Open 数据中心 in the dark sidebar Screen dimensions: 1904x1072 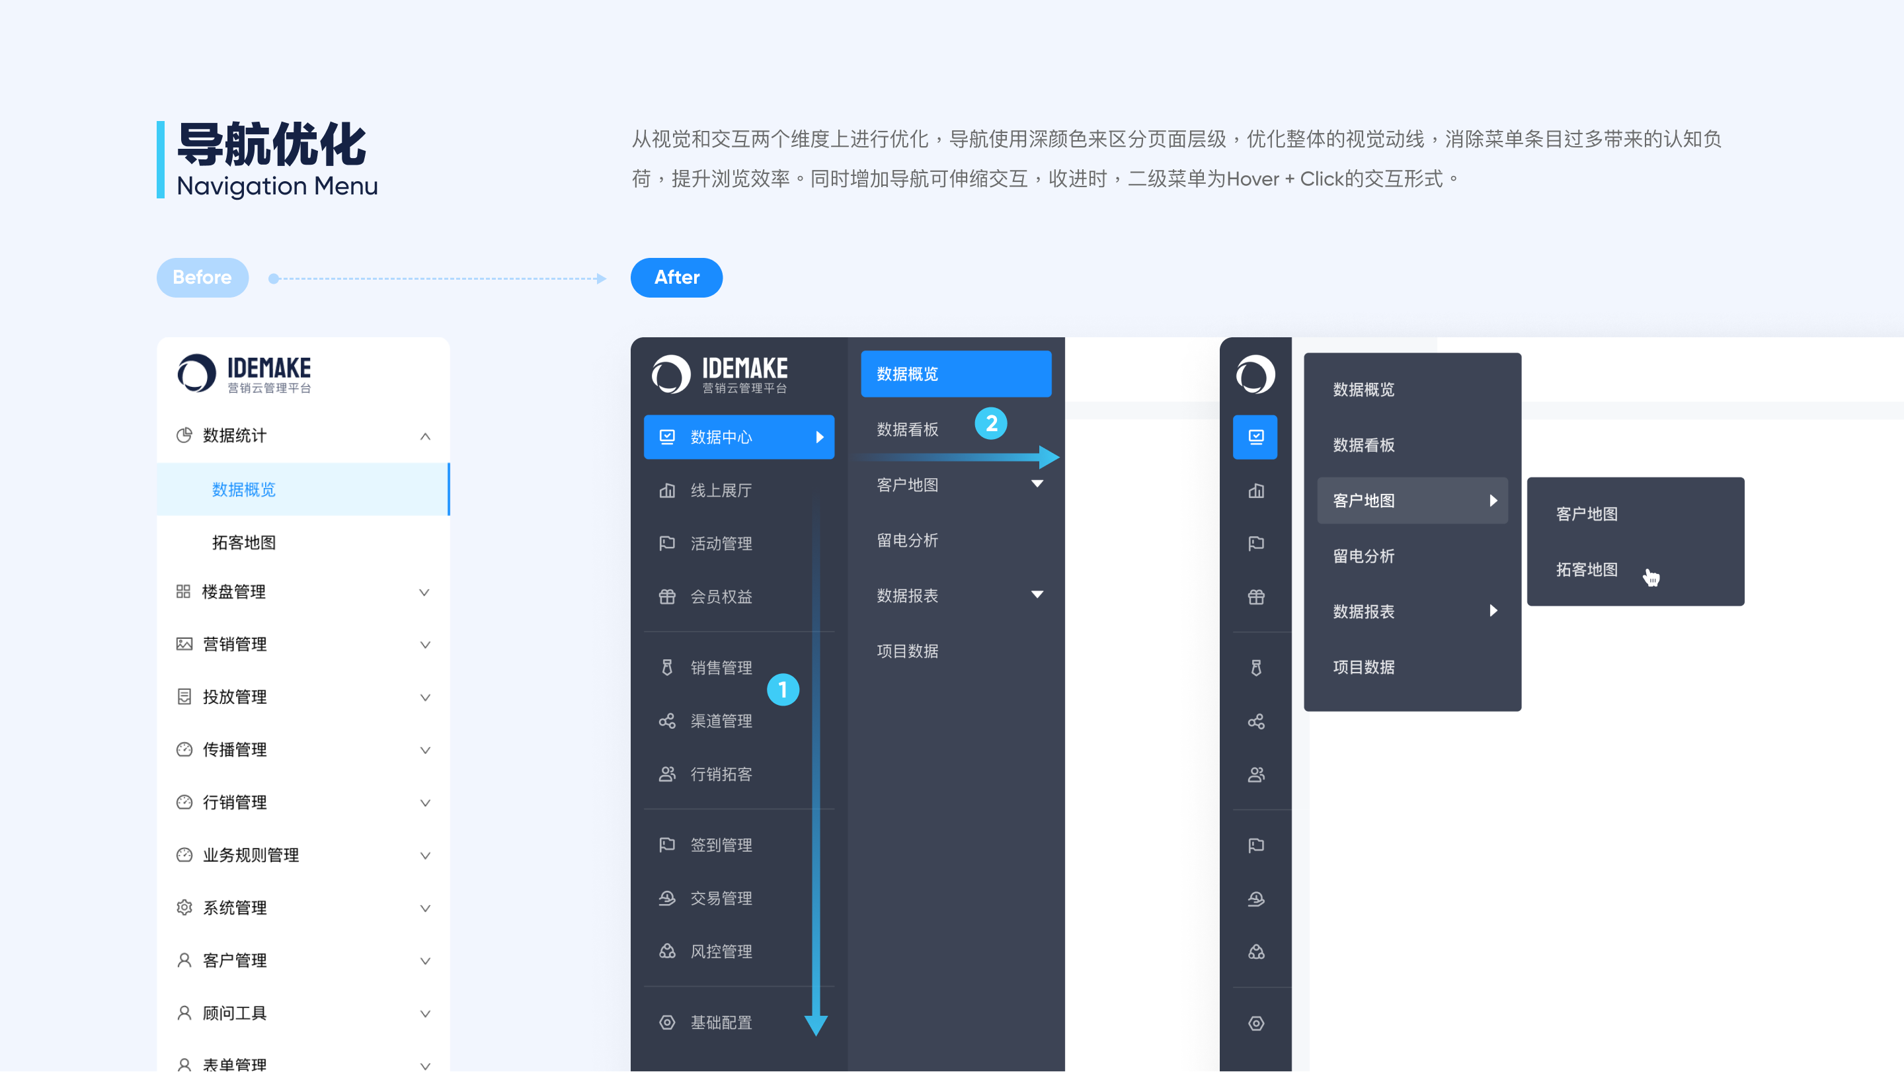tap(739, 437)
